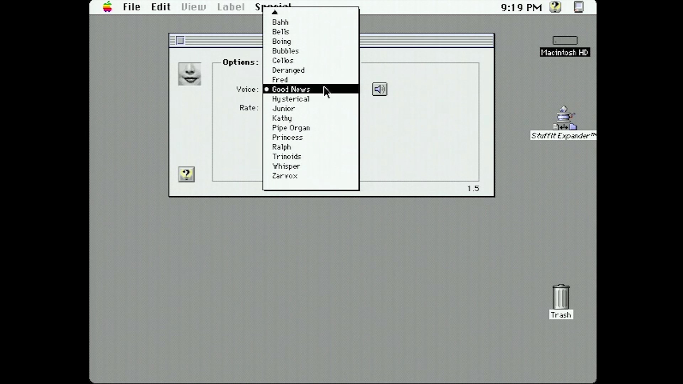Viewport: 683px width, 384px height.
Task: Click the question mark help icon
Action: [186, 174]
